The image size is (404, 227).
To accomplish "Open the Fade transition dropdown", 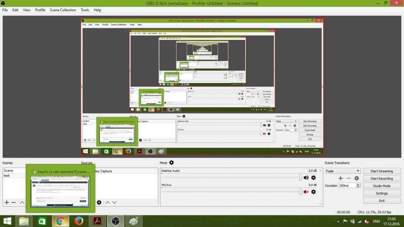I will click(343, 171).
